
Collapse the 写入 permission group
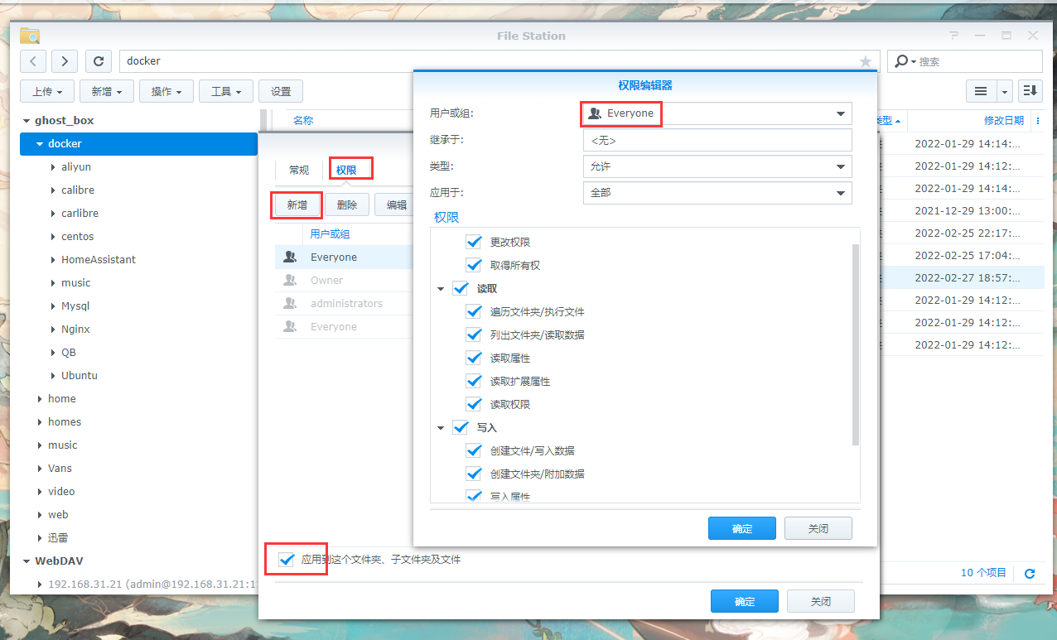(x=441, y=428)
